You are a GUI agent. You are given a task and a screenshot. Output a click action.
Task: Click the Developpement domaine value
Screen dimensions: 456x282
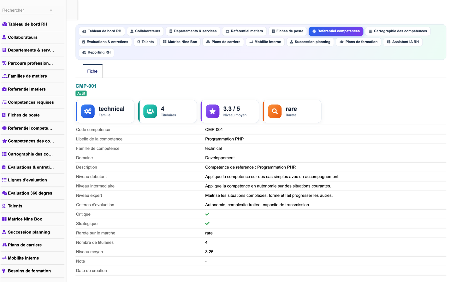point(220,158)
